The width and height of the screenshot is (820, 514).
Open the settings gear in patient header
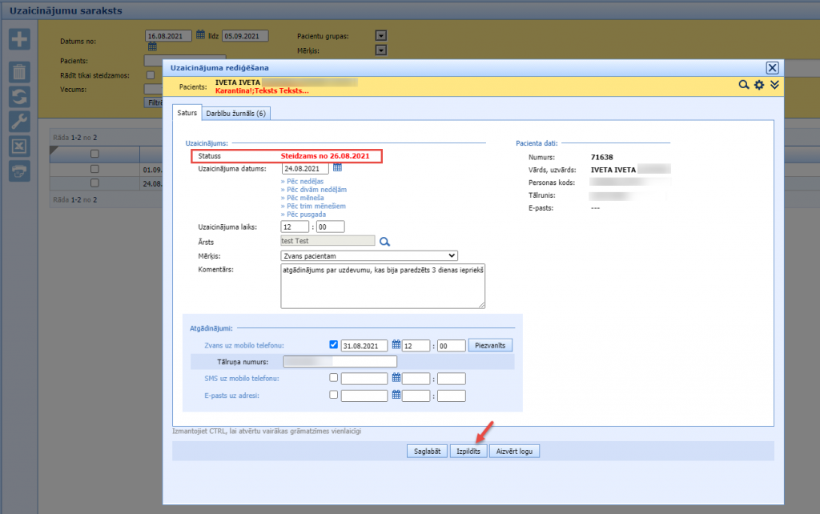pyautogui.click(x=759, y=85)
